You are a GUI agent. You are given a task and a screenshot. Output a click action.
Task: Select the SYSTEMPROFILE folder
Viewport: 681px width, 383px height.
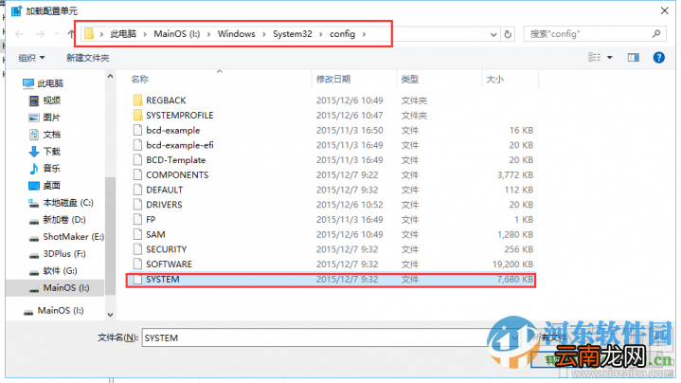point(332,116)
